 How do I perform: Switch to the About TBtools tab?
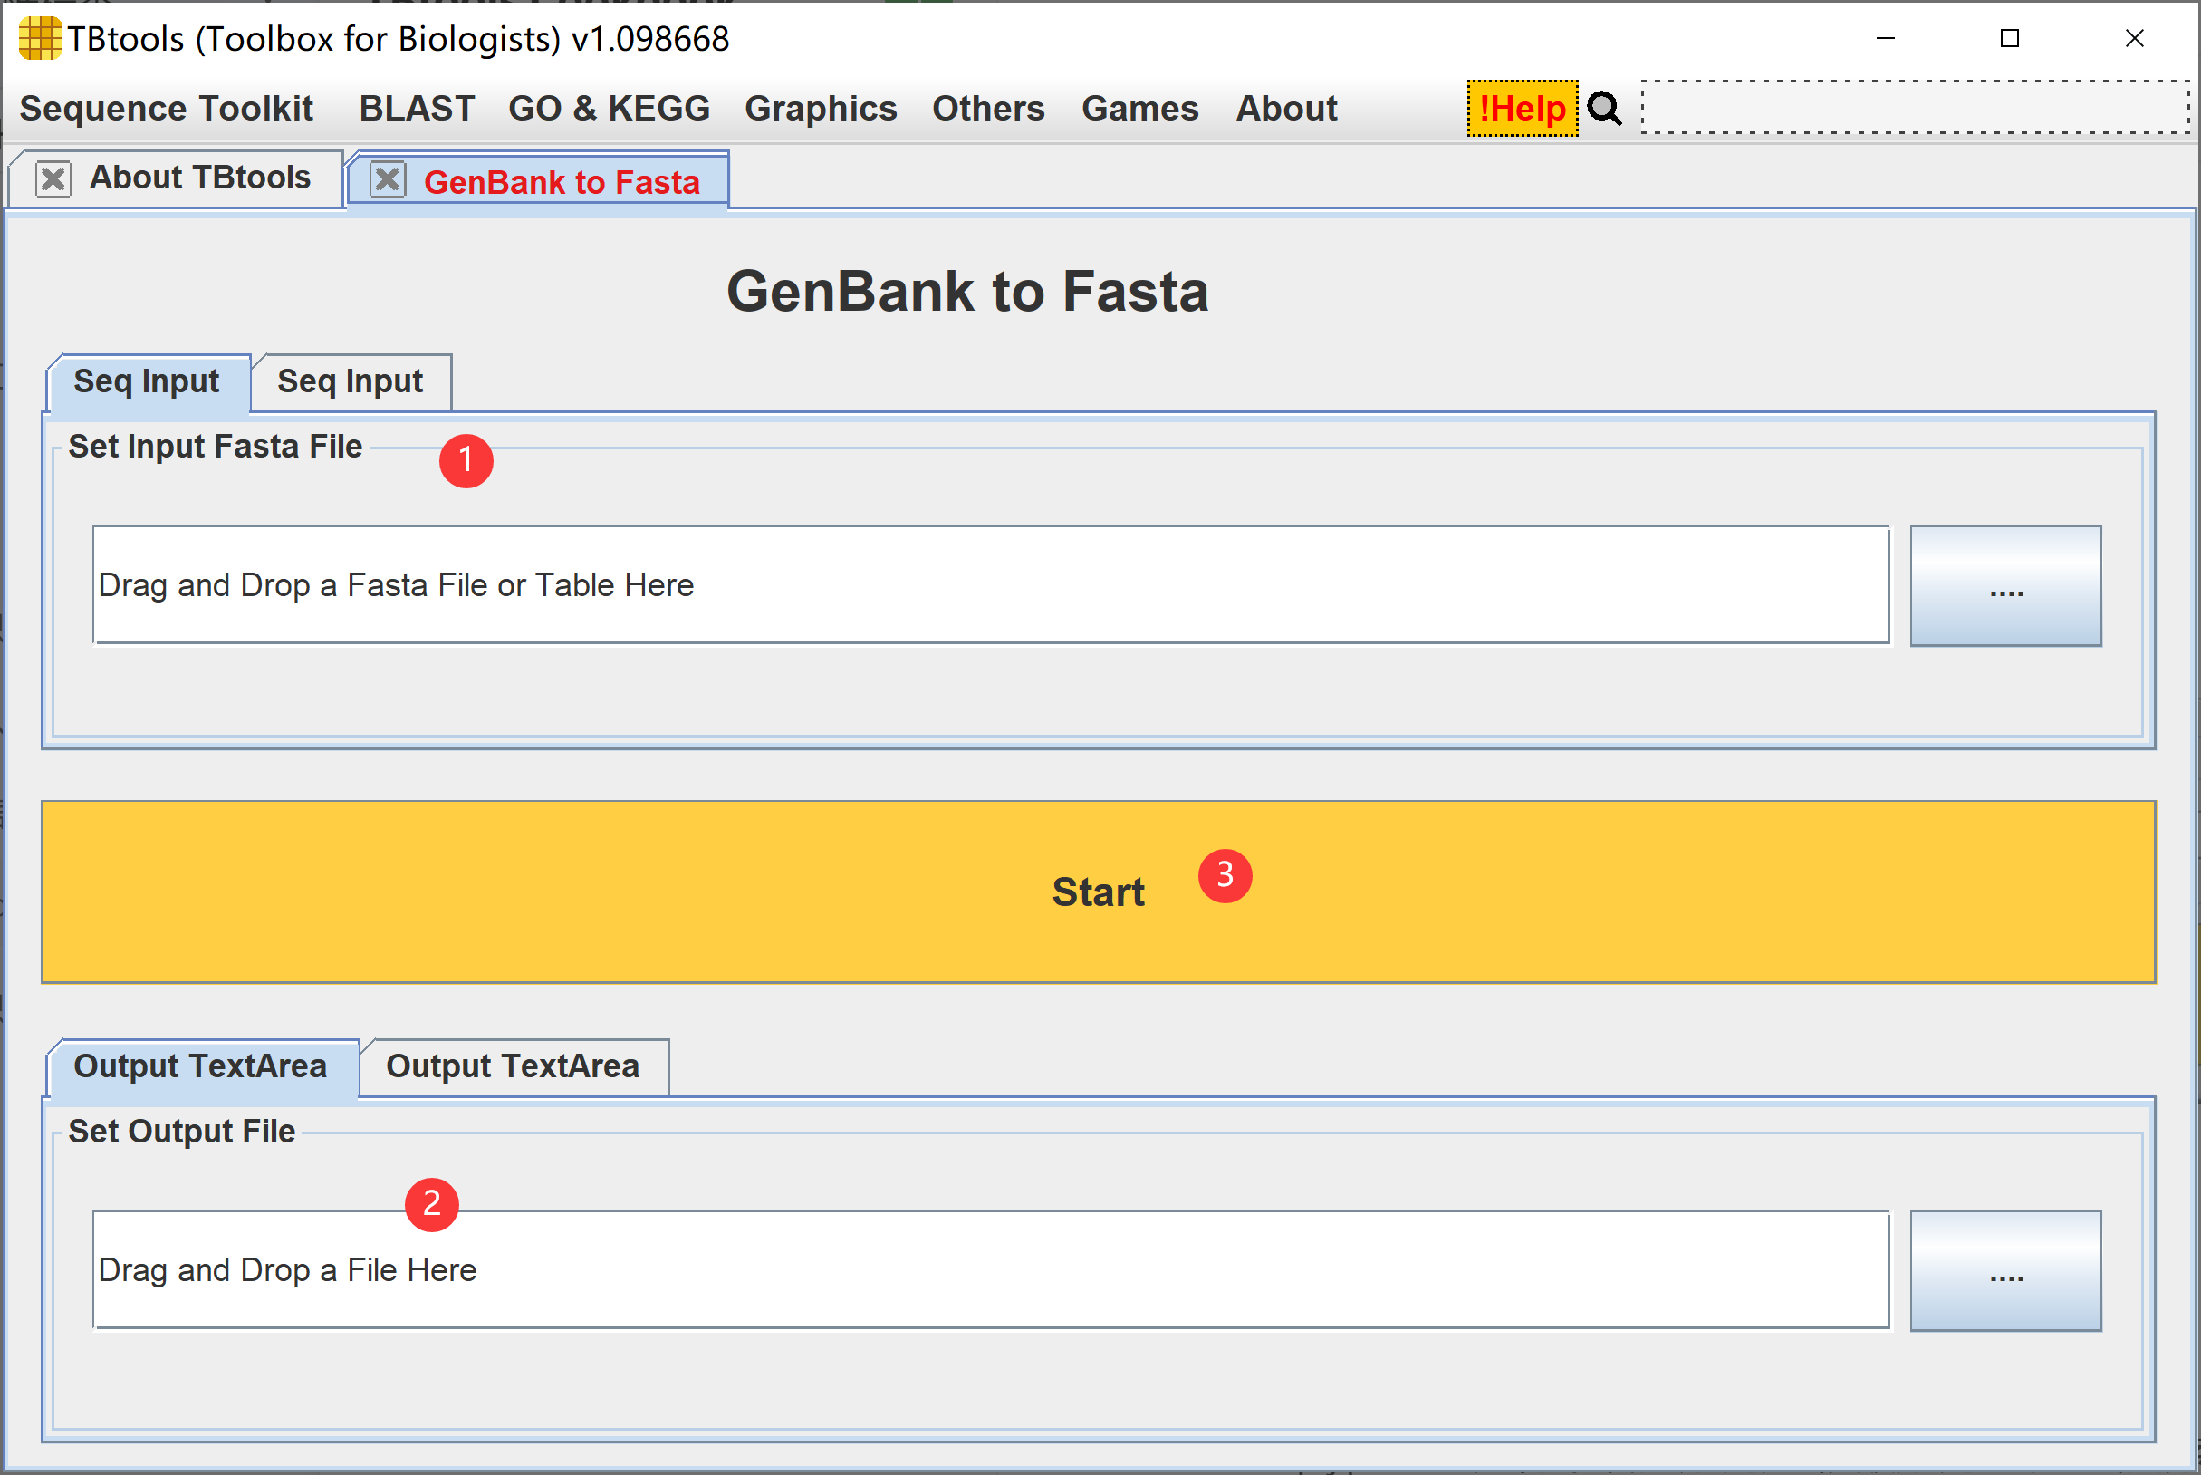pyautogui.click(x=199, y=178)
